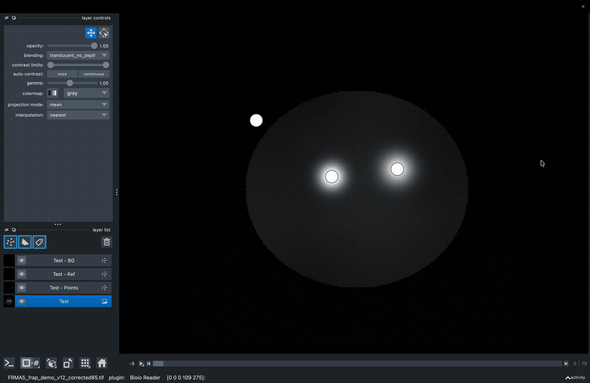
Task: Enable continuous auto-contrast
Action: click(94, 74)
